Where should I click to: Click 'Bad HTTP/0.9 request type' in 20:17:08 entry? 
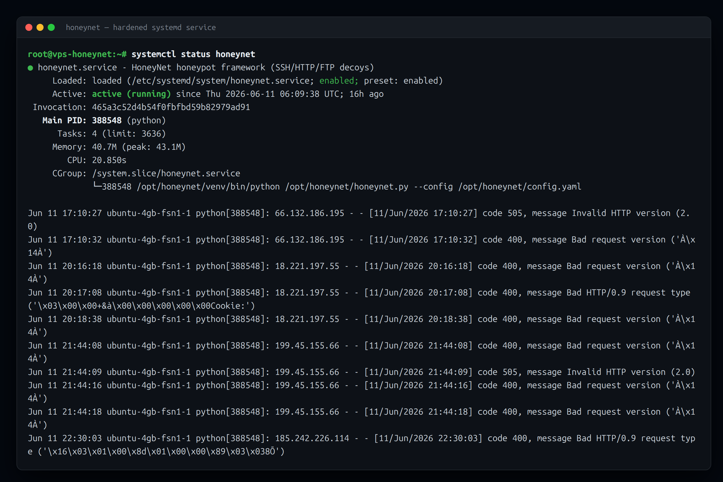629,293
